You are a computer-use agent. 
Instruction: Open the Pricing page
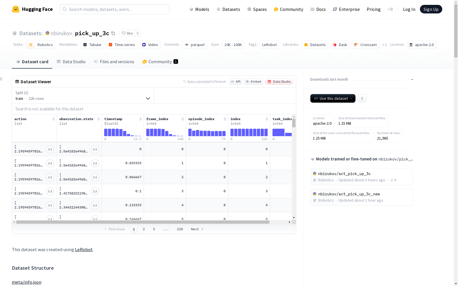click(x=374, y=9)
